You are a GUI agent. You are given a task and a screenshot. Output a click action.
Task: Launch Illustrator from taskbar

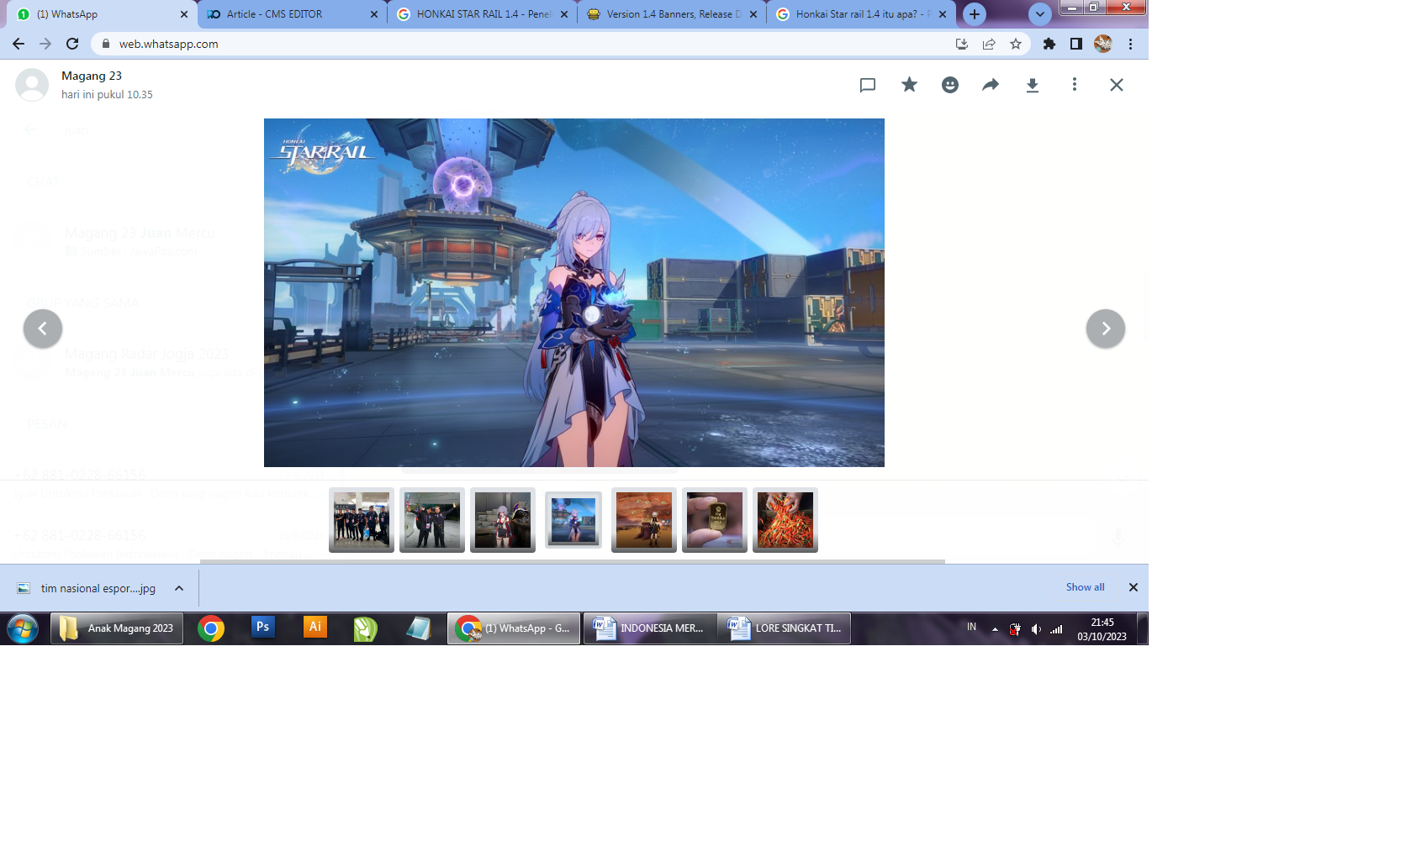[315, 628]
